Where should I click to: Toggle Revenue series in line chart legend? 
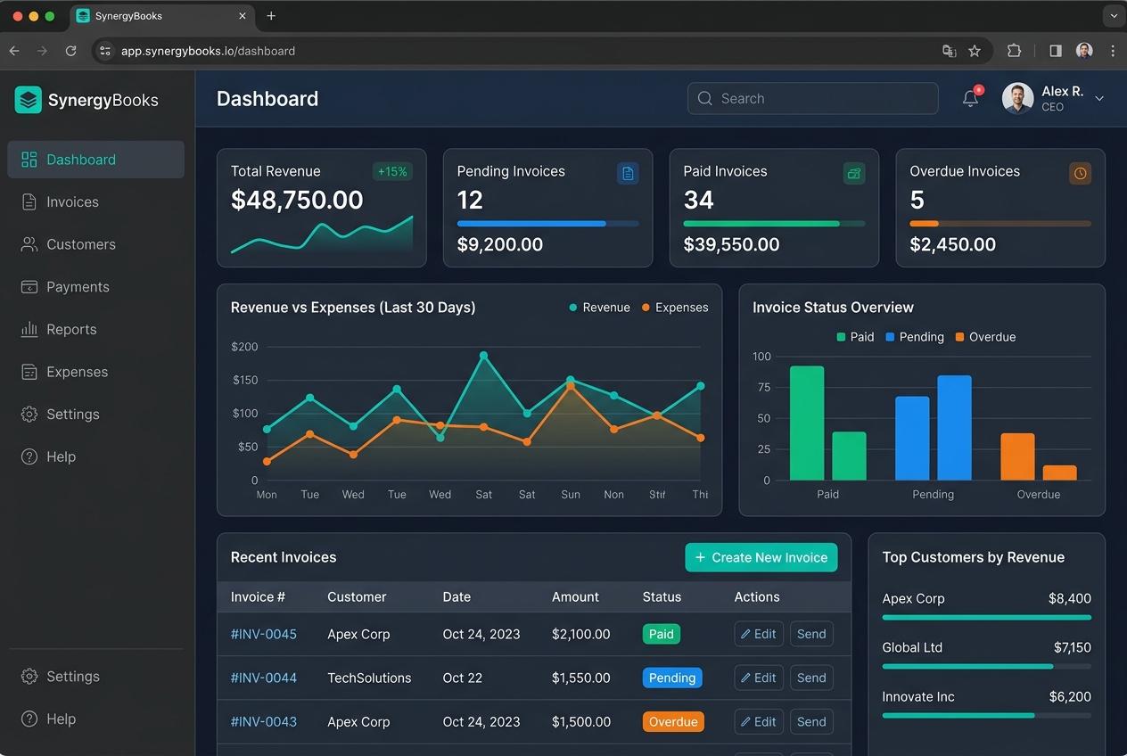[x=599, y=308]
